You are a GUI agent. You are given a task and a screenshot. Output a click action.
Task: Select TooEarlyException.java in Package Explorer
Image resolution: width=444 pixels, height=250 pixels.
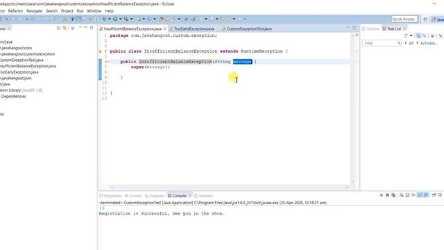19,72
